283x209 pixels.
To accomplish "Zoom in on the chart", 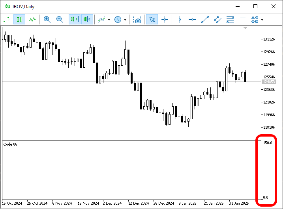I will point(47,19).
